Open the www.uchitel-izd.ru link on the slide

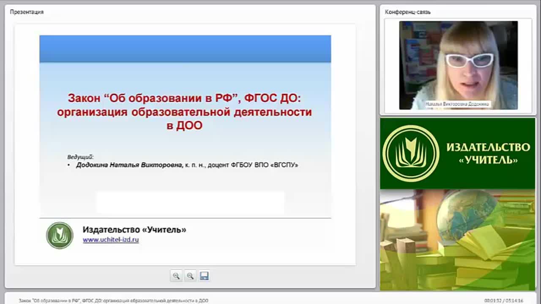[x=111, y=239]
